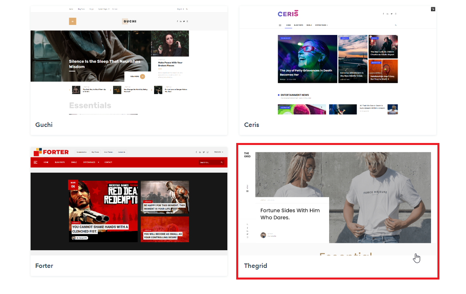This screenshot has width=466, height=294.
Task: Click the Thegrid theme name label
Action: click(256, 266)
